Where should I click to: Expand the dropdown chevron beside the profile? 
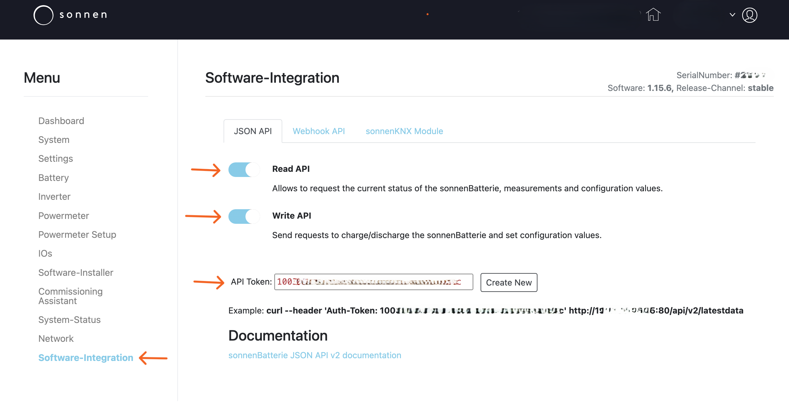tap(732, 15)
